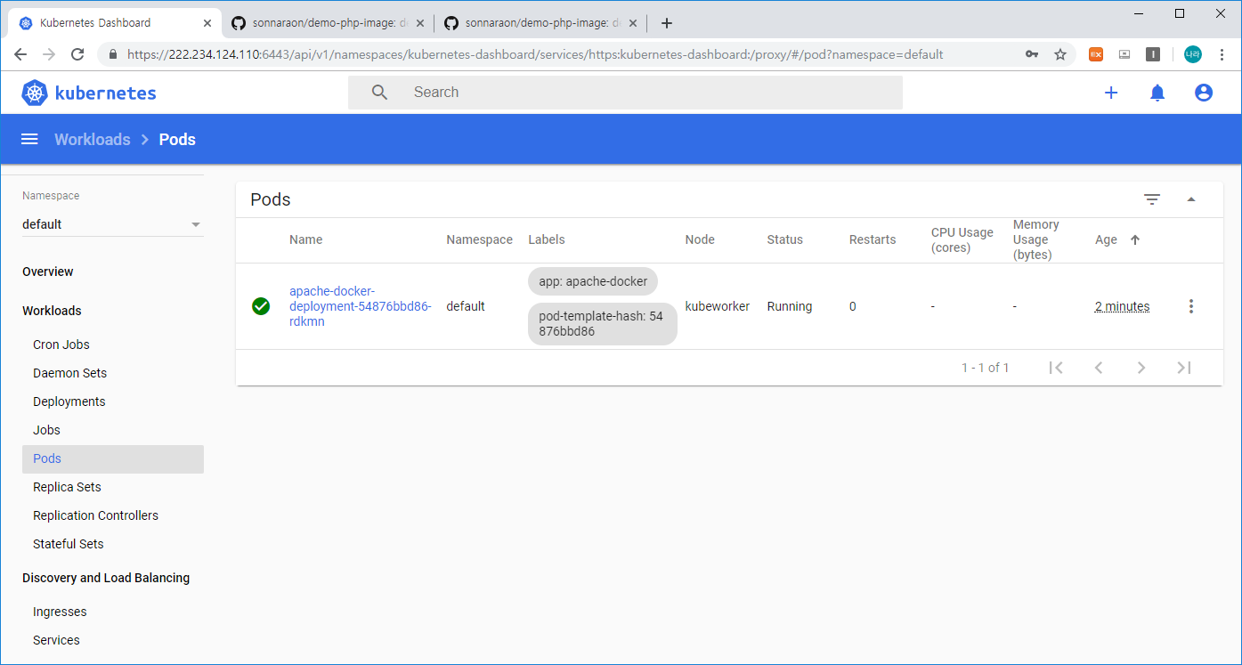The width and height of the screenshot is (1242, 665).
Task: Click the Workloads sidebar heading
Action: [x=52, y=311]
